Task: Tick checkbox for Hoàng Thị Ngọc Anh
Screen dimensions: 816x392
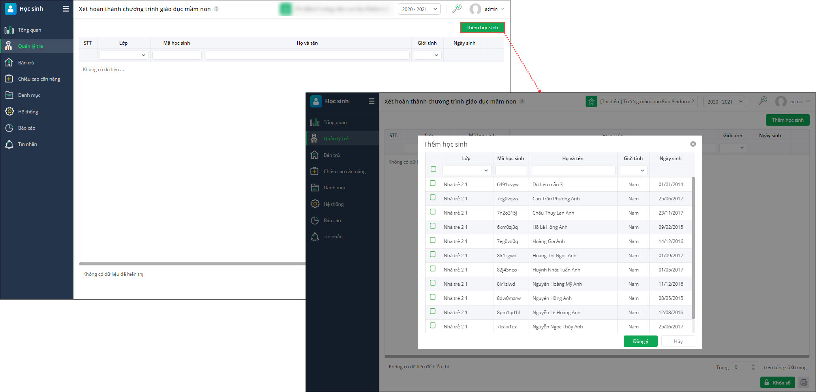Action: pos(433,254)
